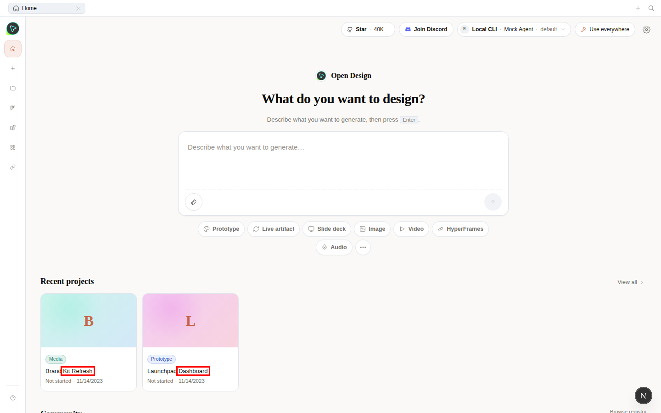Open more generation types ellipsis button
This screenshot has height=413, width=661.
click(x=363, y=247)
